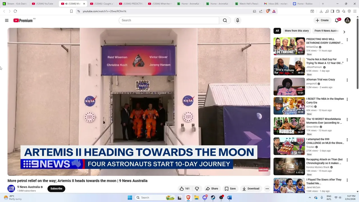
Task: Open File Explorer from the taskbar
Action: click(196, 198)
